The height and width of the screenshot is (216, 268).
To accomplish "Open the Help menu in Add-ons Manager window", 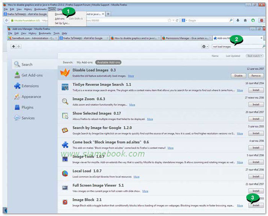I will pos(64,33).
